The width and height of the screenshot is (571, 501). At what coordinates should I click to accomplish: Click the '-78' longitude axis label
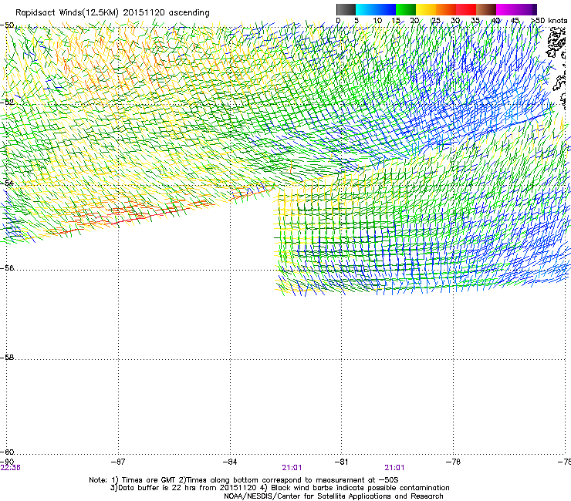tap(453, 462)
